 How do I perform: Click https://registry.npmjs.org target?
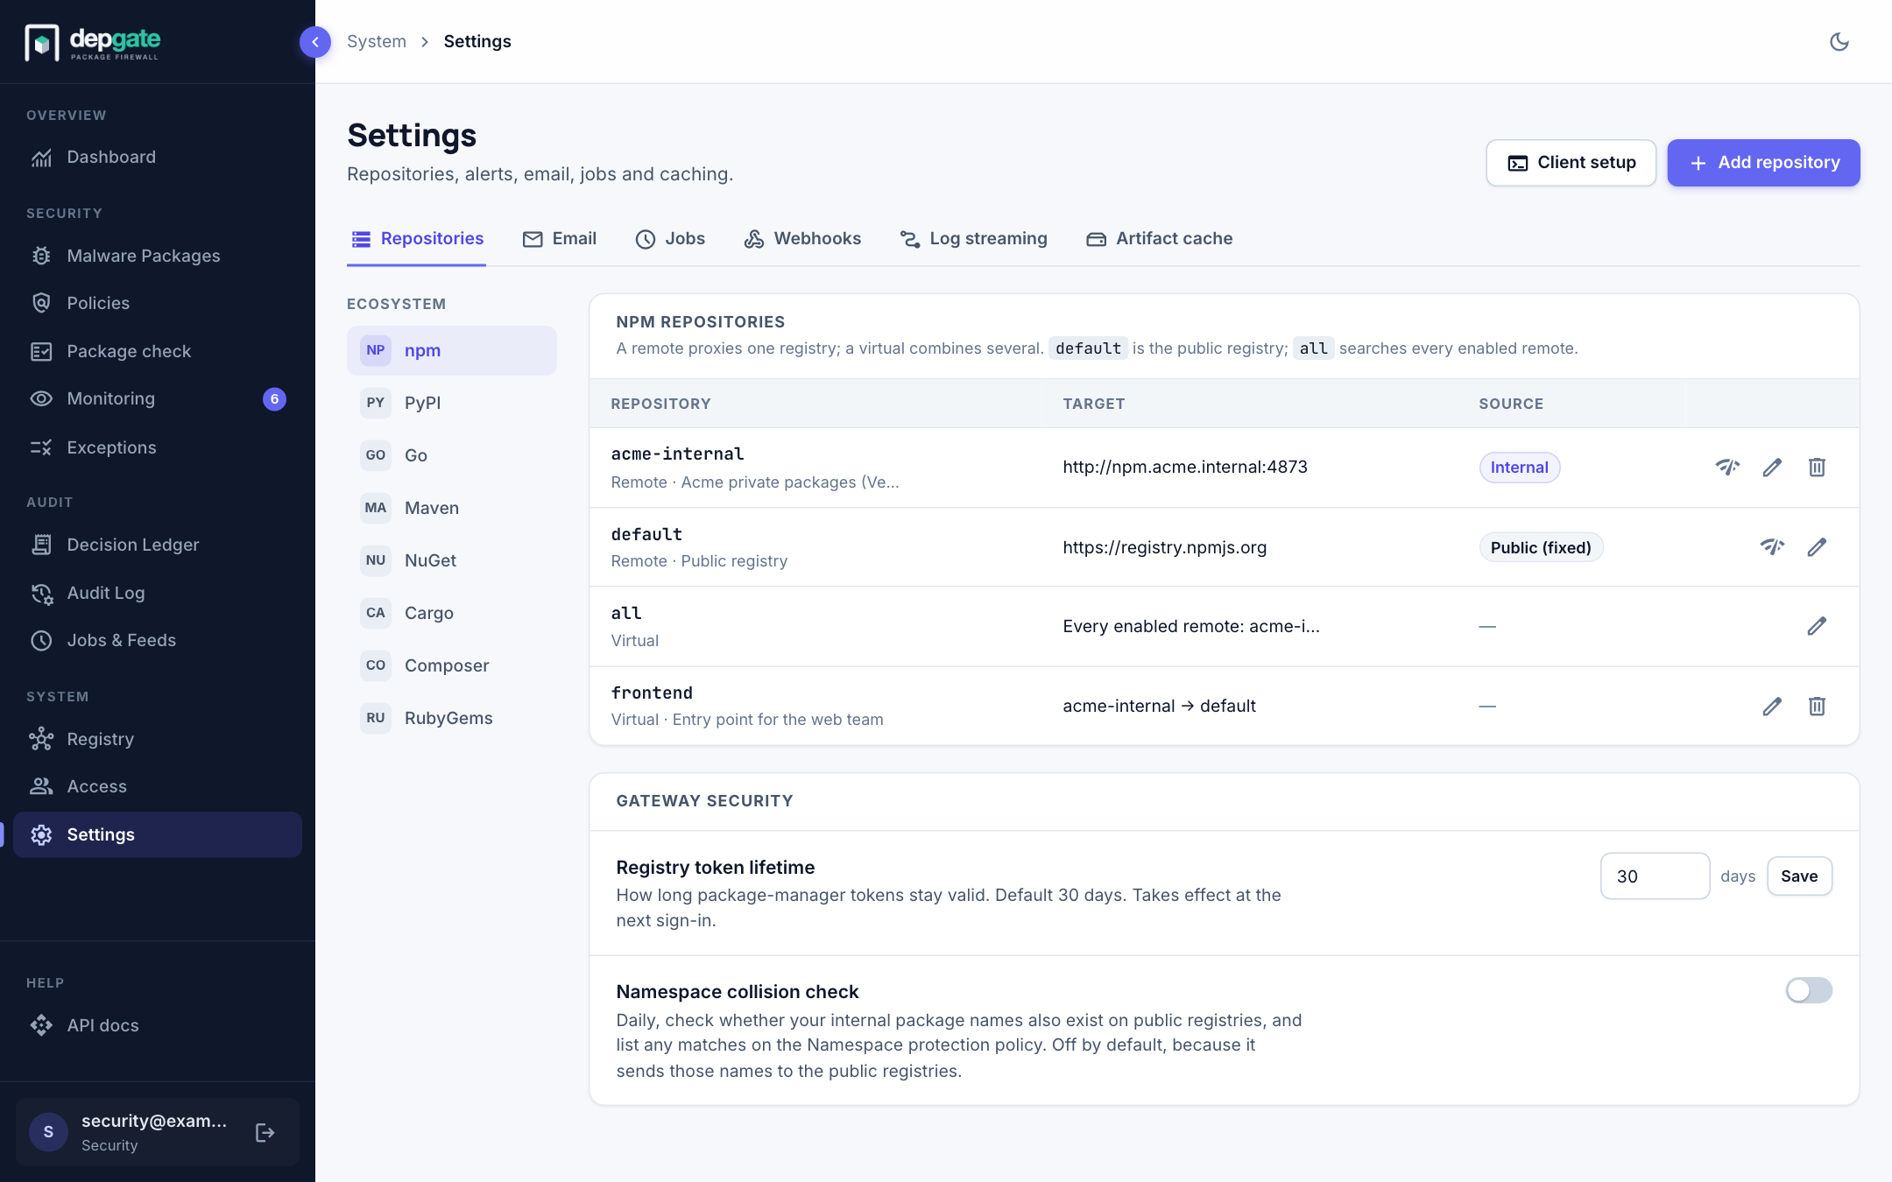[1165, 547]
